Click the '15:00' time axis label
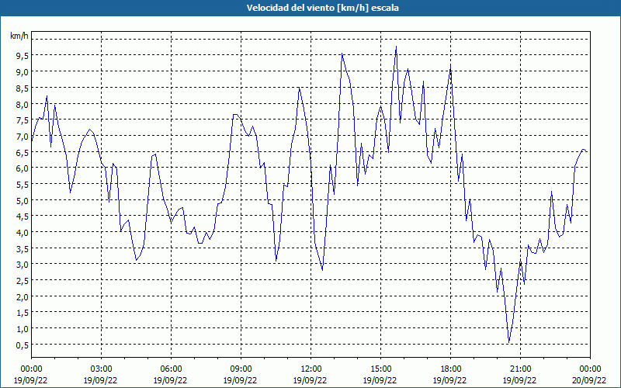The image size is (621, 388). pyautogui.click(x=380, y=369)
